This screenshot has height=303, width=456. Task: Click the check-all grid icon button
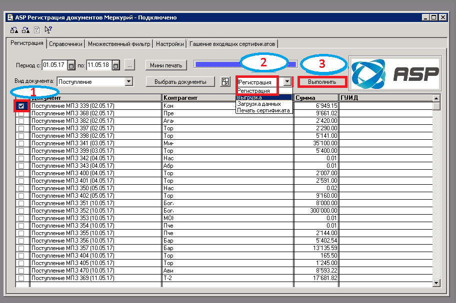coord(225,82)
